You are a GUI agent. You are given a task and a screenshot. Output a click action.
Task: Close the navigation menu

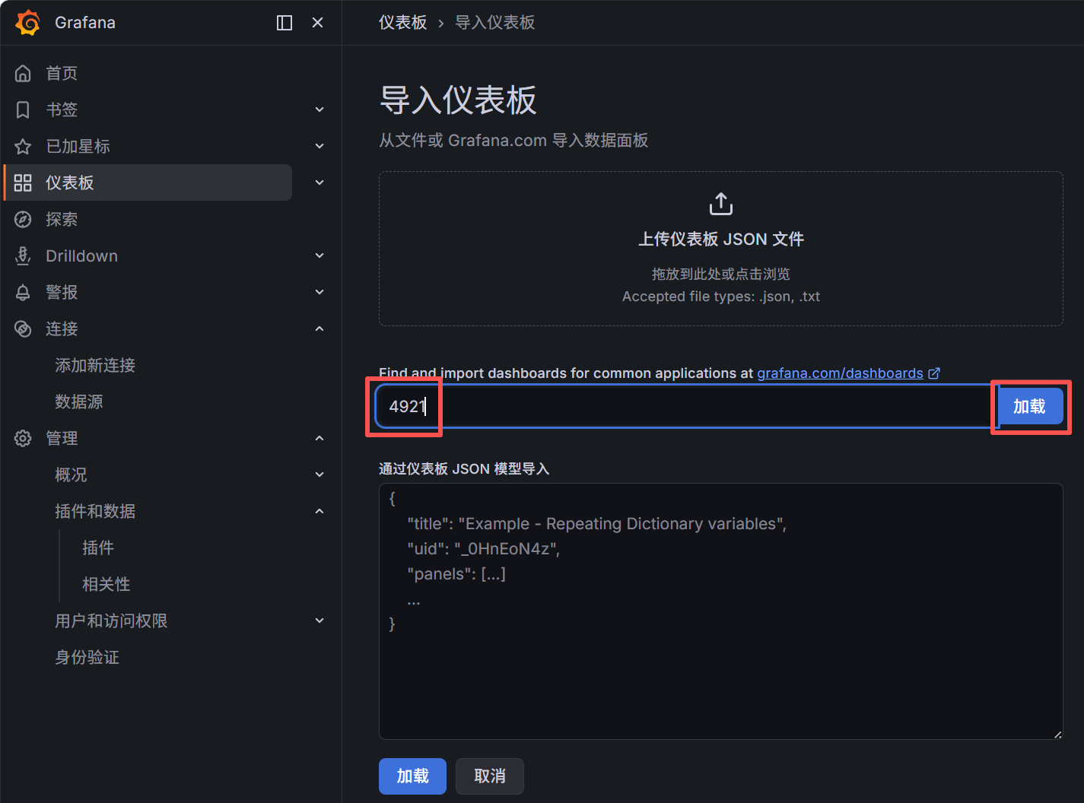[318, 23]
